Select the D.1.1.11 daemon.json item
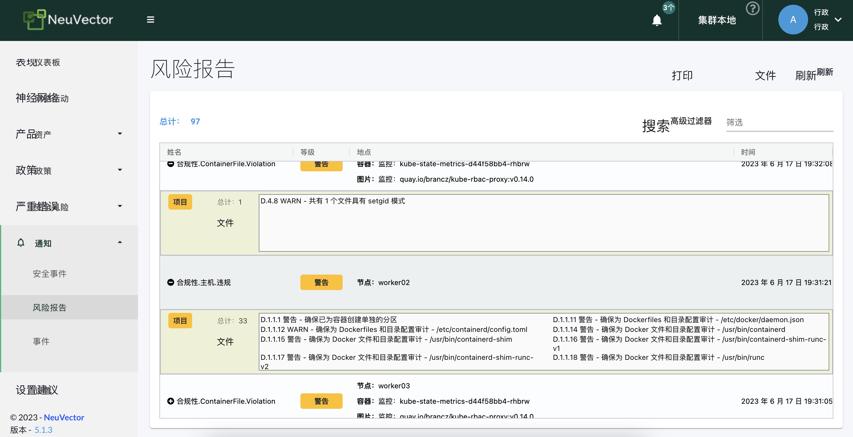Screen dimensions: 853x437 click(678, 320)
